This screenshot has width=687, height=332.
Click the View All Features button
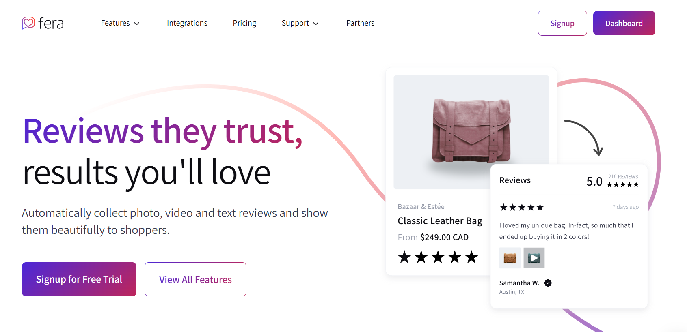(195, 279)
